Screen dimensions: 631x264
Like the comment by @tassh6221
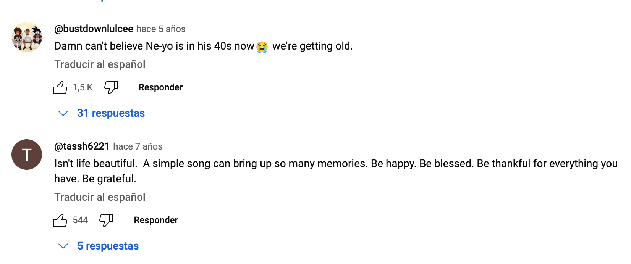60,221
